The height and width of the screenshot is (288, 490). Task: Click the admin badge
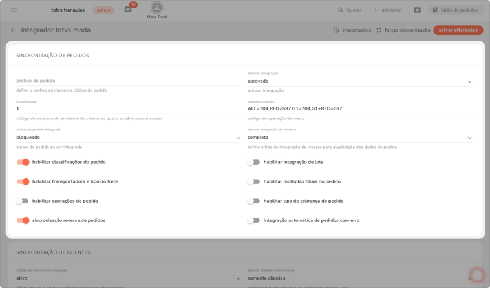(103, 10)
